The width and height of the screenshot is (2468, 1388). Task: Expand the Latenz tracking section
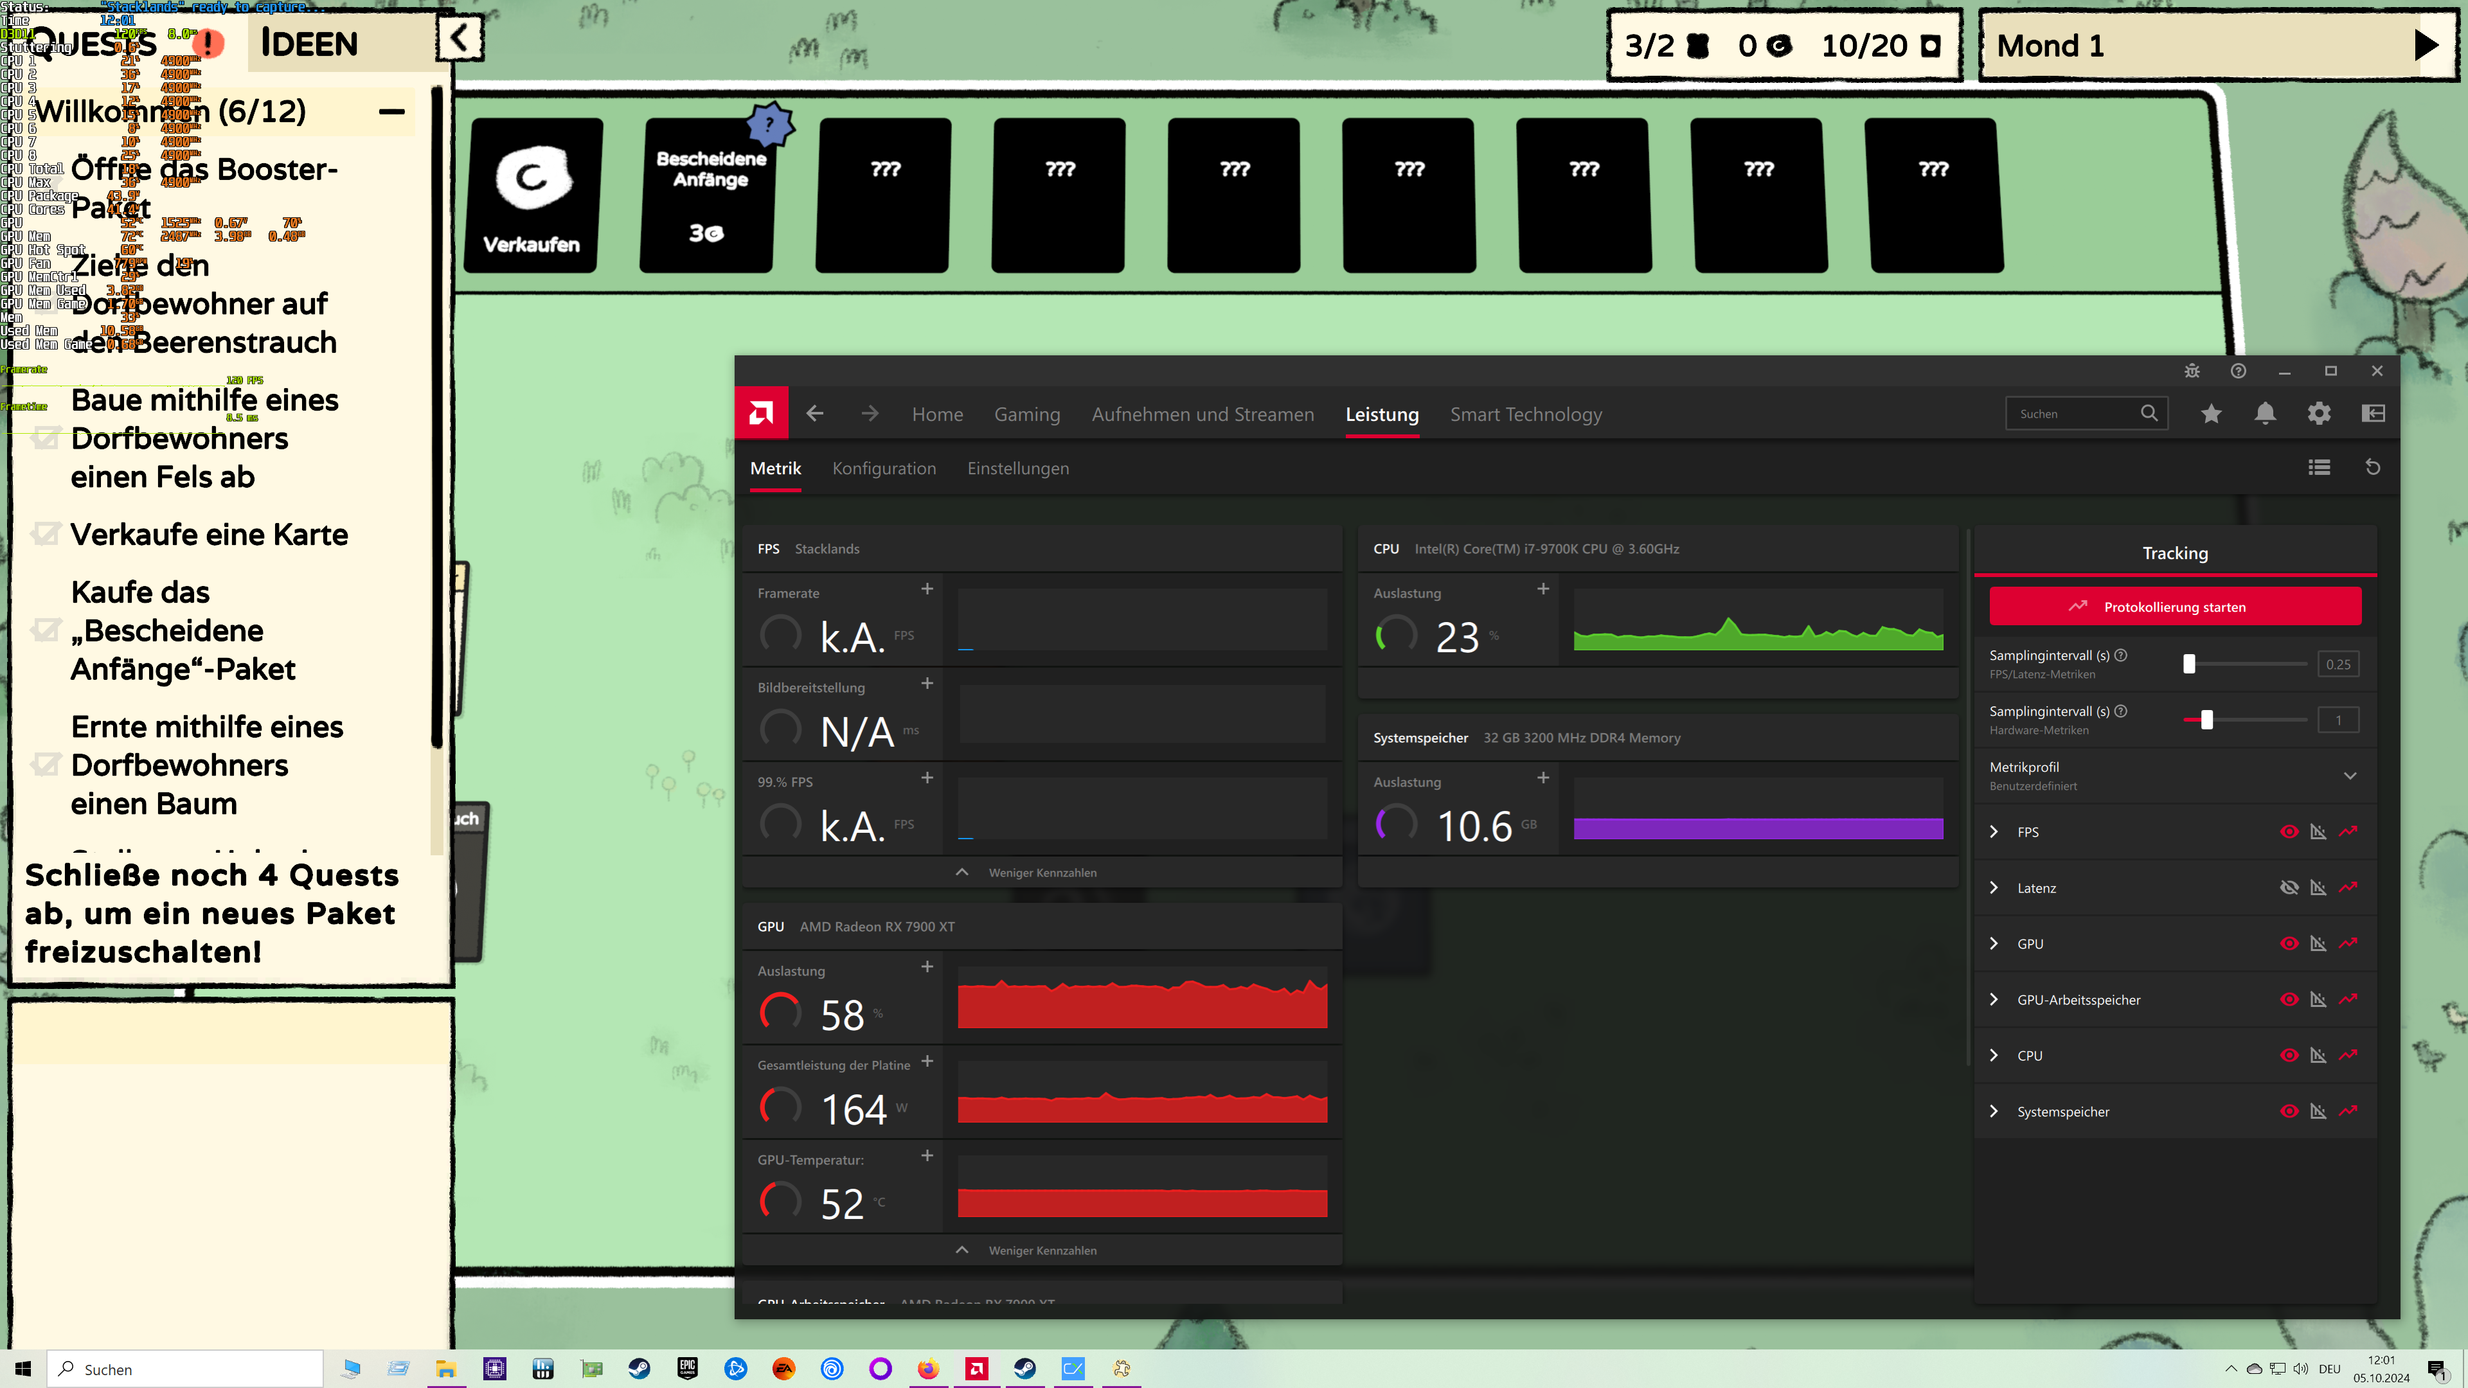(x=1994, y=888)
